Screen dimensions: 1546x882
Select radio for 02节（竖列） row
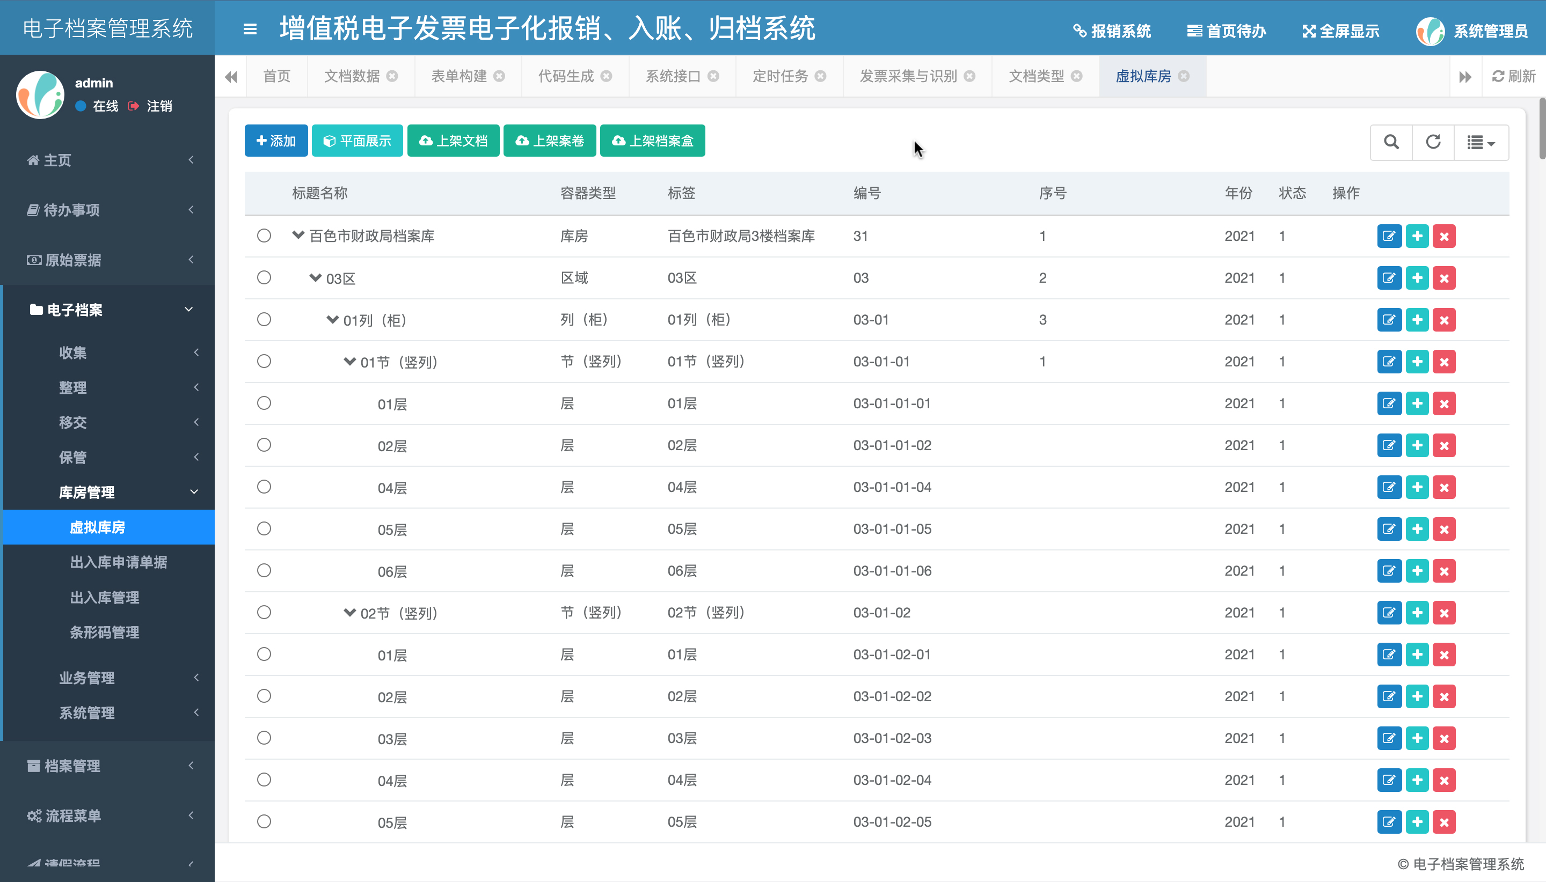pyautogui.click(x=264, y=612)
